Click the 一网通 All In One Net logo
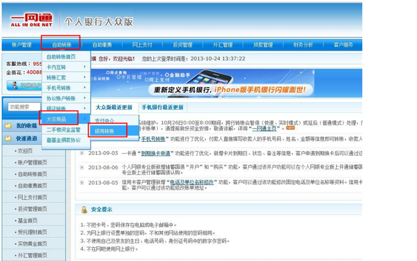The image size is (417, 261). [31, 20]
